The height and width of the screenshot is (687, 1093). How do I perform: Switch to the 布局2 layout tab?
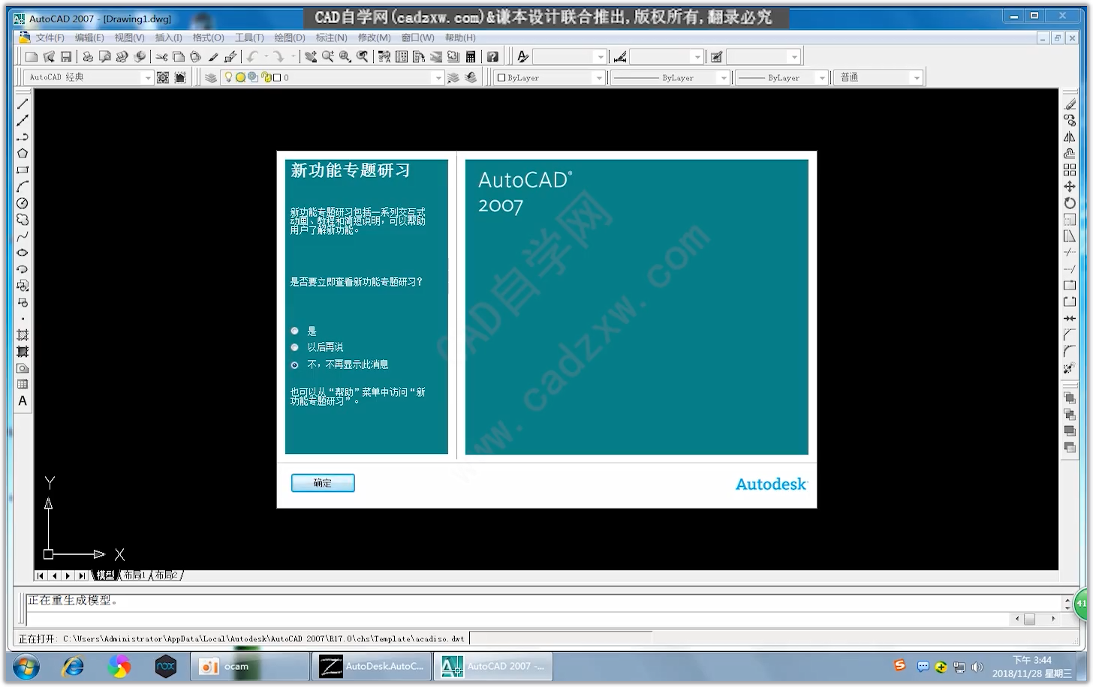167,575
